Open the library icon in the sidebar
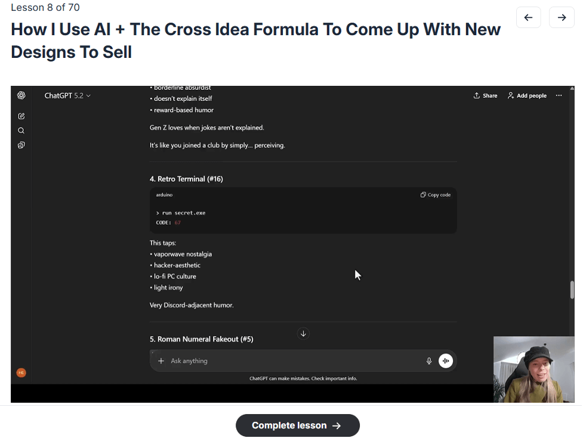This screenshot has width=583, height=441. (x=21, y=144)
